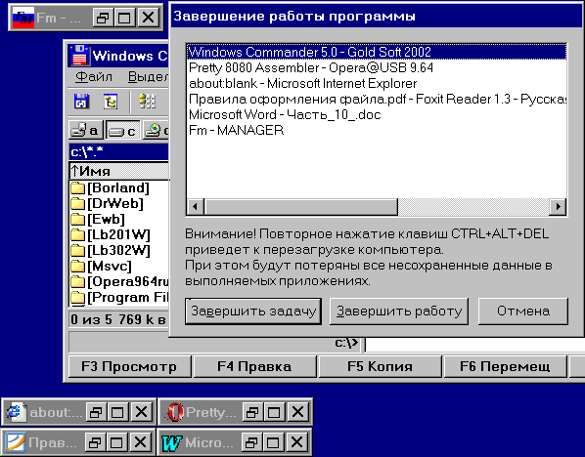This screenshot has height=457, width=585.
Task: Click Отмена button
Action: [523, 311]
